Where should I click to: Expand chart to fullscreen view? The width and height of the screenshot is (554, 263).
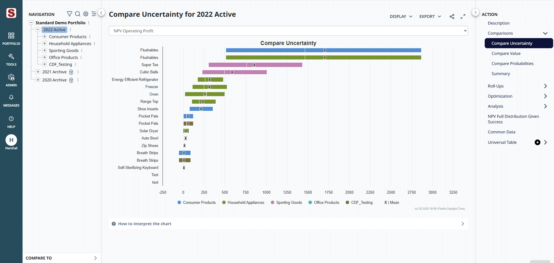click(x=463, y=16)
